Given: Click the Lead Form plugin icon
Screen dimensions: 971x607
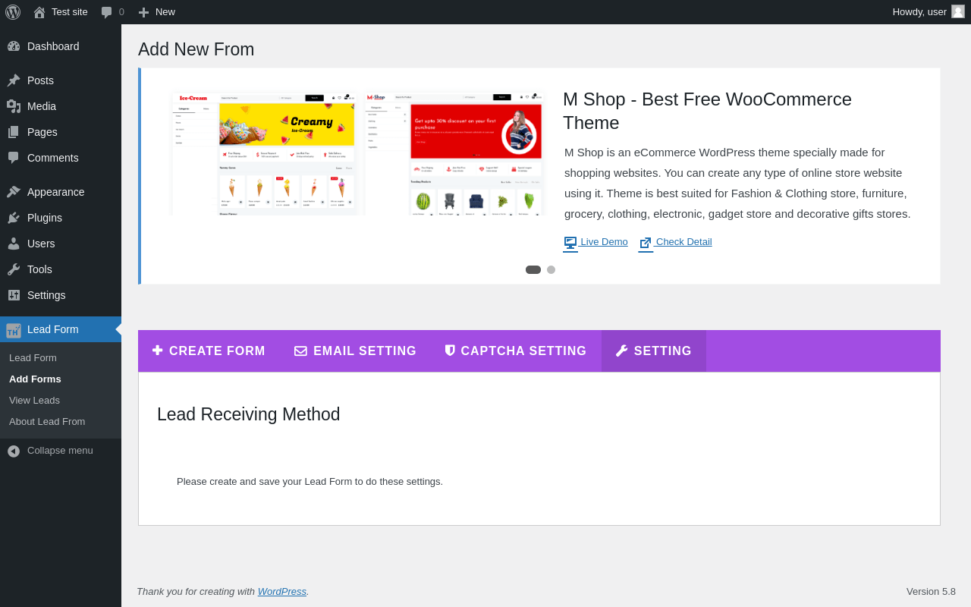Looking at the screenshot, I should (14, 330).
